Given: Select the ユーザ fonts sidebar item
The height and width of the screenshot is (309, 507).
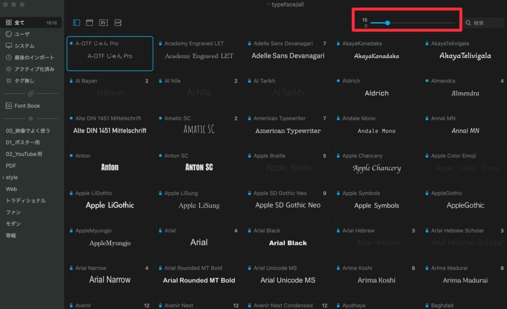Looking at the screenshot, I should click(22, 34).
